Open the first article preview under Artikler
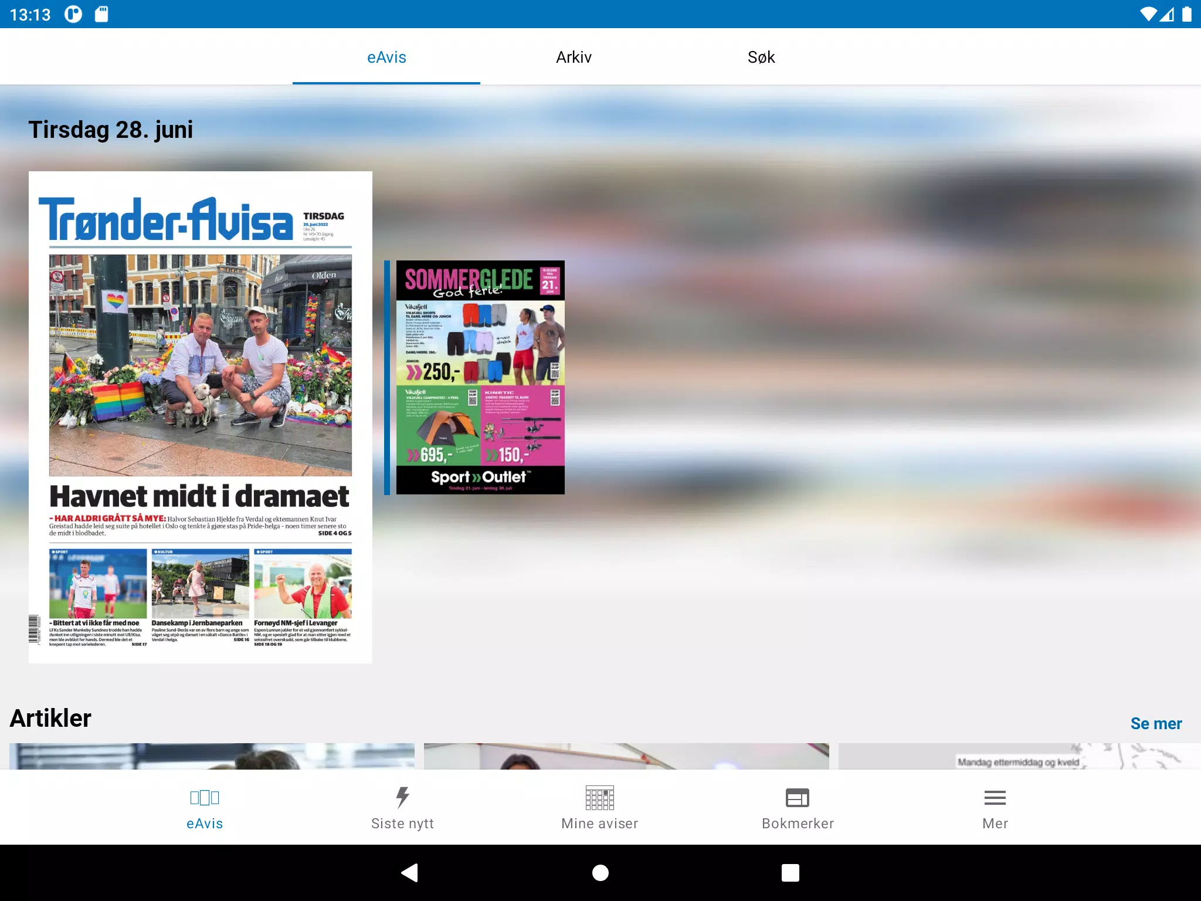1201x901 pixels. point(212,756)
